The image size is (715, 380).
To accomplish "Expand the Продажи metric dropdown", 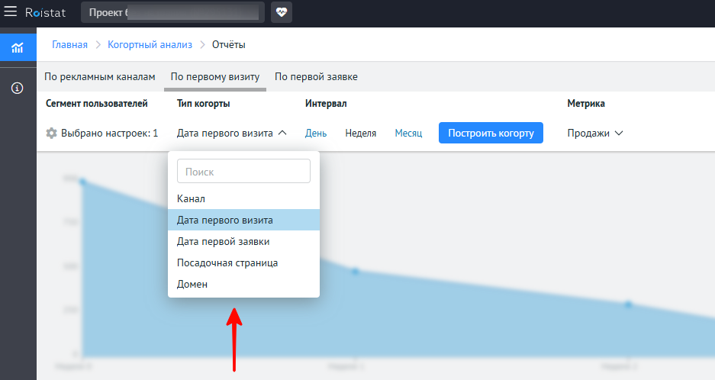I will tap(595, 133).
